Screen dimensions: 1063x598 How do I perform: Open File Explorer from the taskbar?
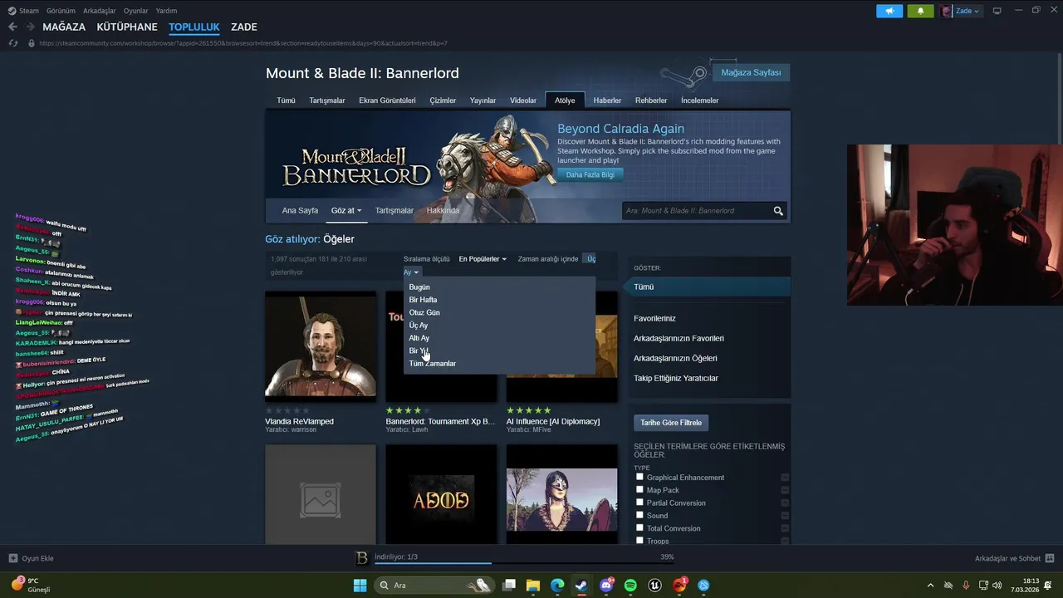point(533,586)
